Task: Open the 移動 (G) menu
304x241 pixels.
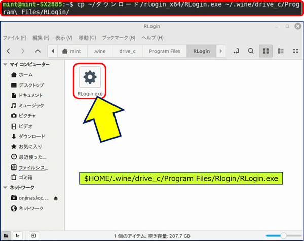Action: [x=87, y=38]
